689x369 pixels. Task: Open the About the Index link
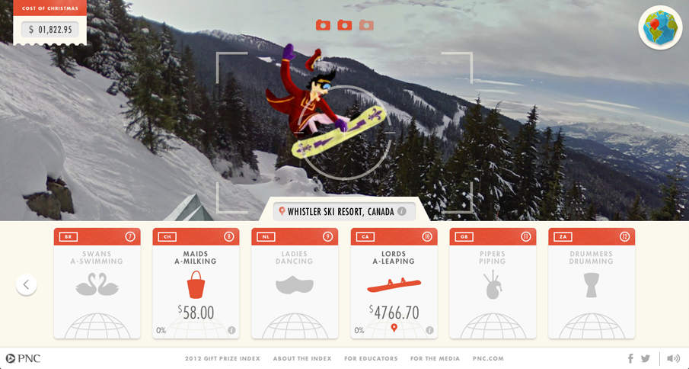click(302, 358)
